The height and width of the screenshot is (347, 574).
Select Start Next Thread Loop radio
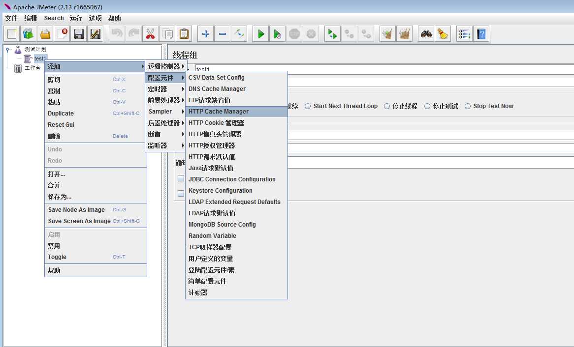pyautogui.click(x=308, y=106)
